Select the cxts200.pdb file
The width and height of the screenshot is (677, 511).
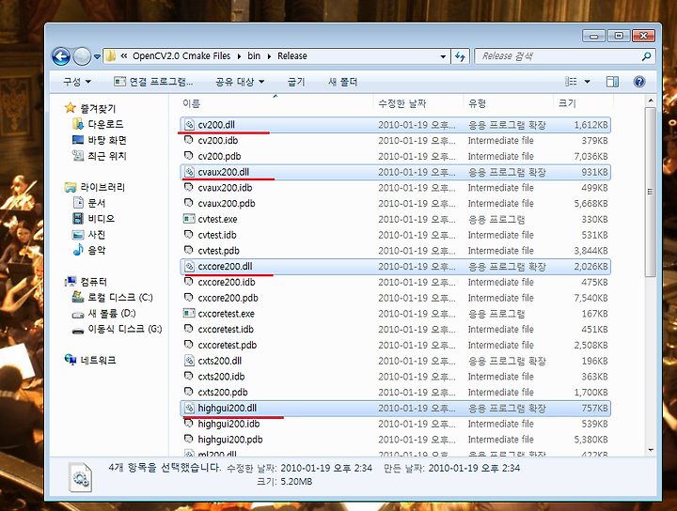[x=395, y=392]
